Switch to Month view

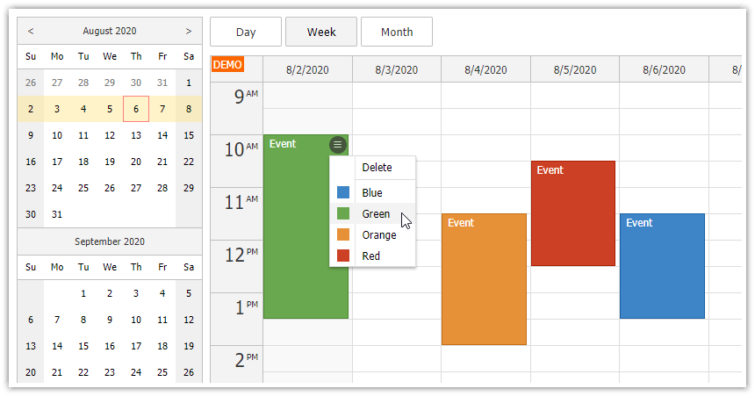click(397, 32)
